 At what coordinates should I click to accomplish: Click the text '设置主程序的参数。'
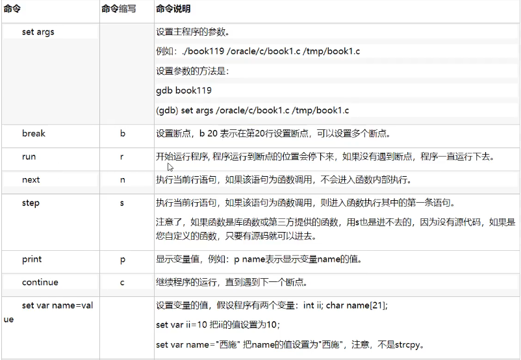pyautogui.click(x=193, y=32)
